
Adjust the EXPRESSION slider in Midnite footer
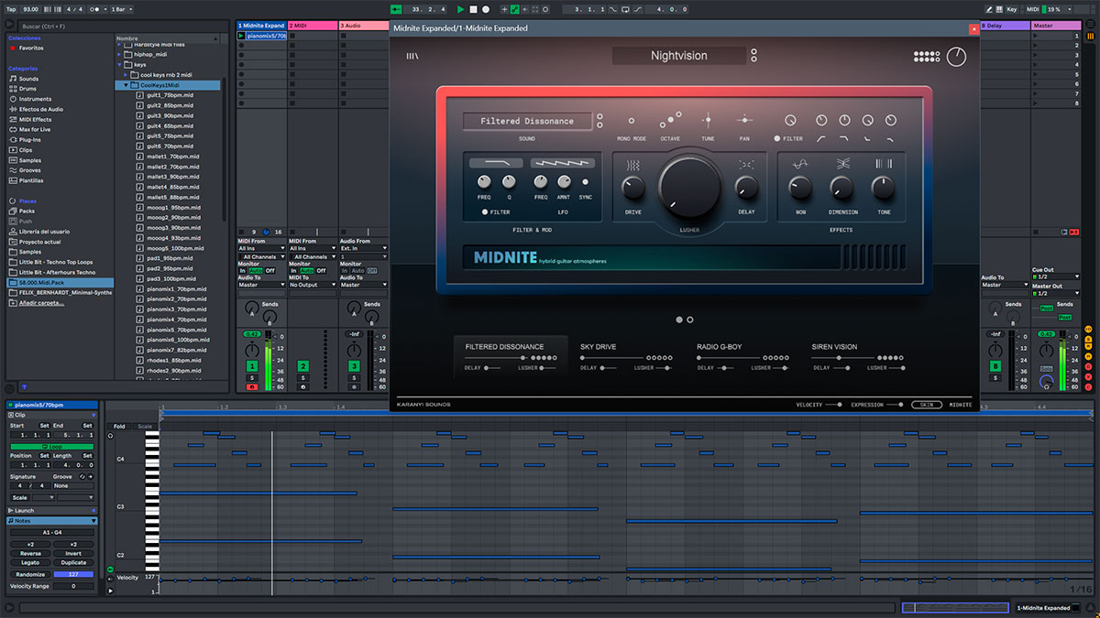pyautogui.click(x=895, y=404)
